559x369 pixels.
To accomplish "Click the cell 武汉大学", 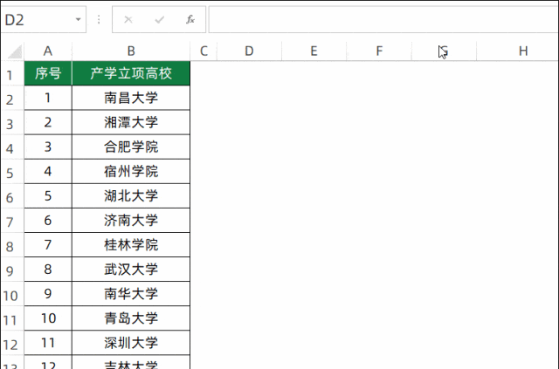I will point(131,270).
